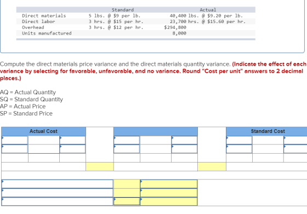Open third wide variance-name dropdown at bottom

tap(58, 201)
